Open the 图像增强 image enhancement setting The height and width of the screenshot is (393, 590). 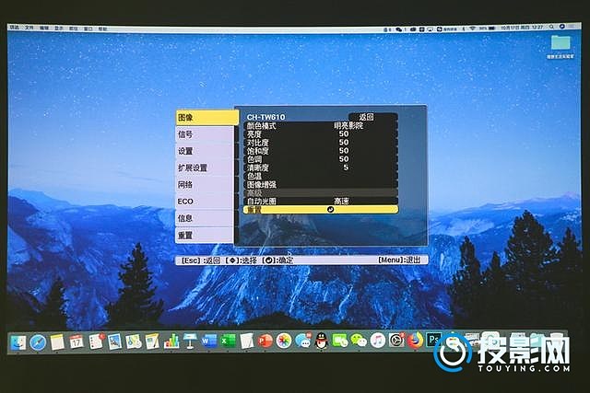pyautogui.click(x=321, y=184)
